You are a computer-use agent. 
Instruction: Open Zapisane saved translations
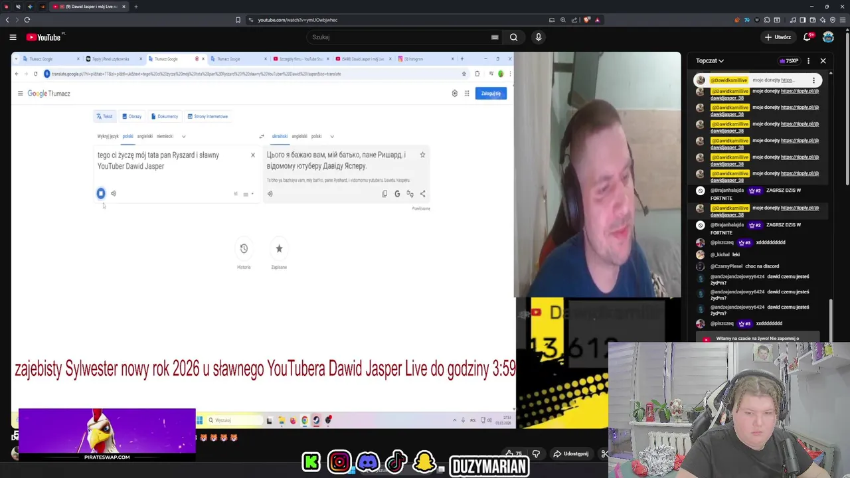279,254
